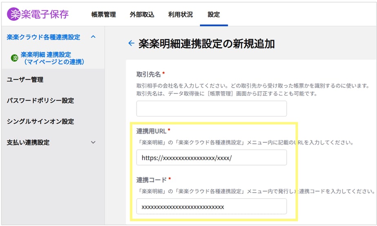Click the help text under 連携コード label
The image size is (377, 226).
click(256, 191)
